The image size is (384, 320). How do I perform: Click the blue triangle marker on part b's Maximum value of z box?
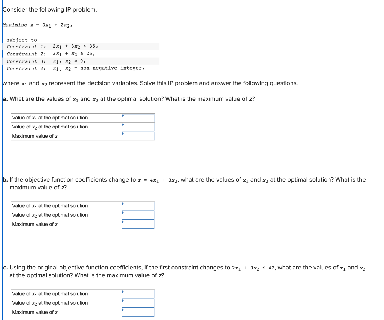tap(123, 222)
